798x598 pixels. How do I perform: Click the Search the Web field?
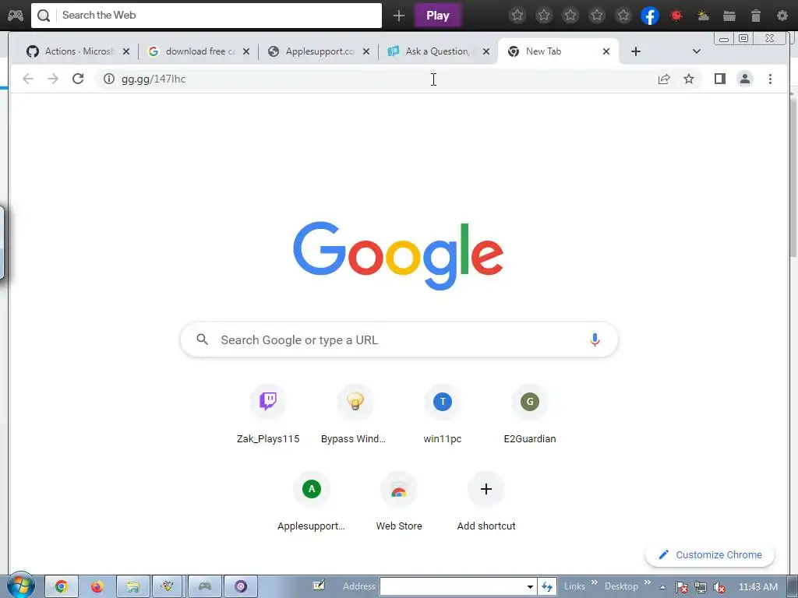[207, 16]
